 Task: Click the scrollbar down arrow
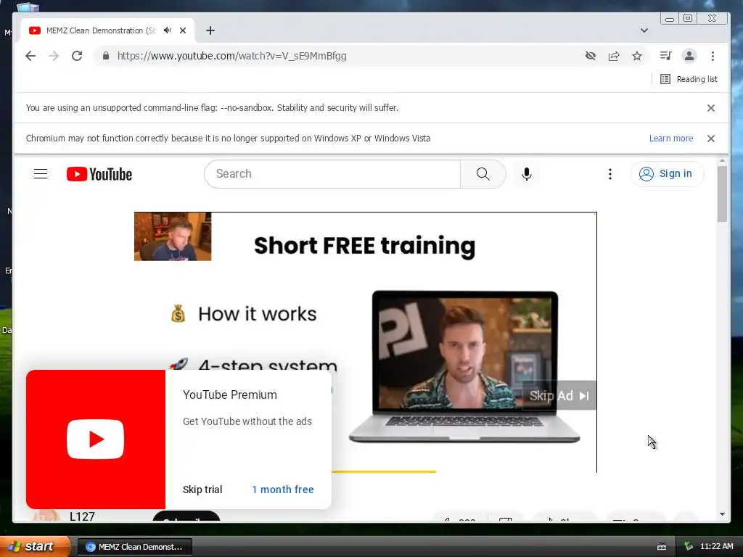(x=722, y=514)
